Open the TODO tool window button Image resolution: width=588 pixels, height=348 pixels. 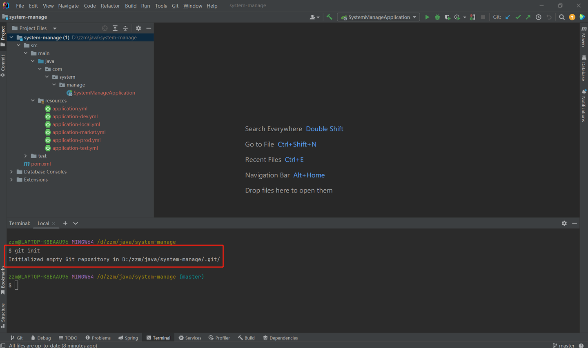click(68, 338)
